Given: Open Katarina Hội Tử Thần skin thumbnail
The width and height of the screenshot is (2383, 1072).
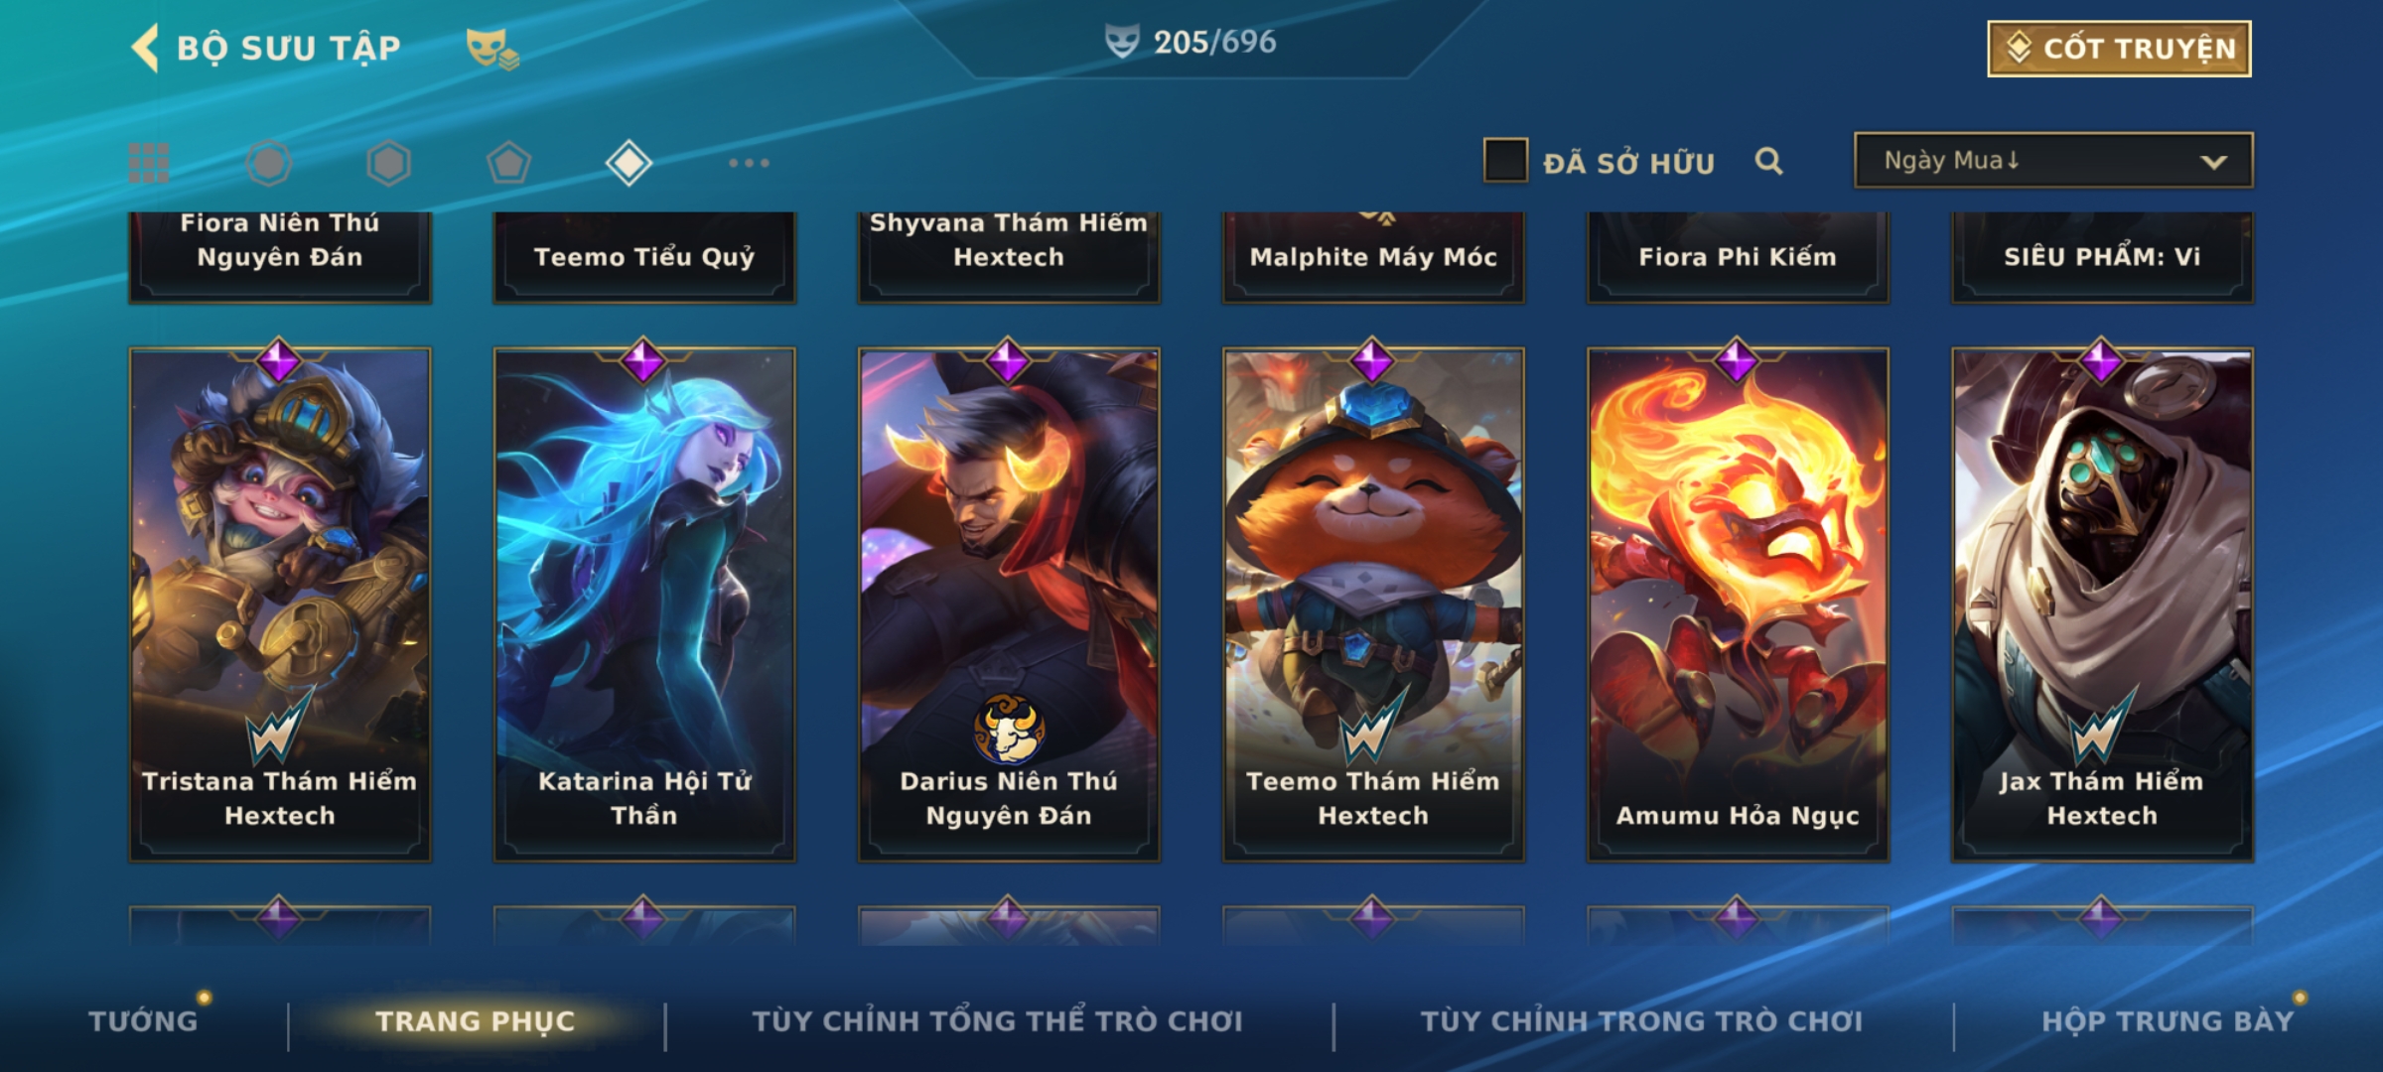Looking at the screenshot, I should (644, 603).
